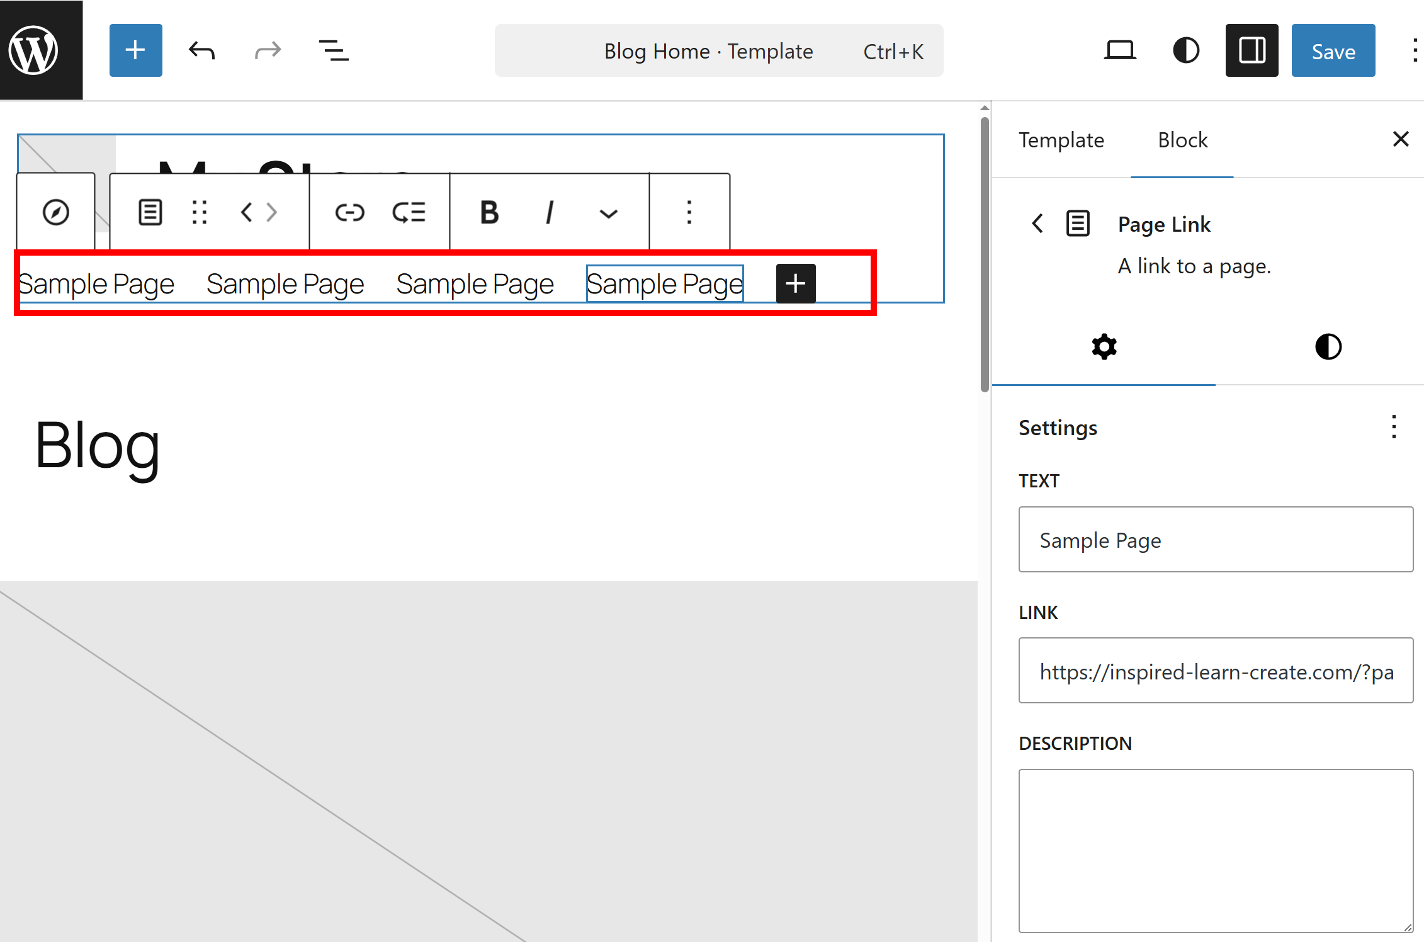Switch to the Template tab
1424x942 pixels.
(x=1061, y=140)
